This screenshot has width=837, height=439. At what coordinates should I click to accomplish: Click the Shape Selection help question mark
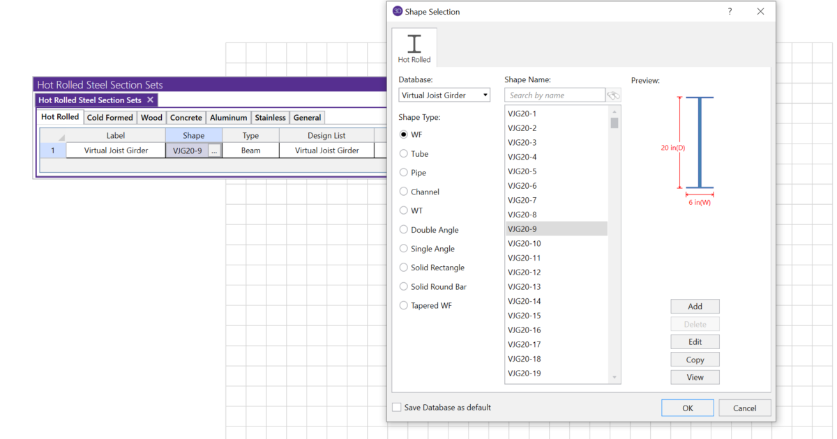pos(730,12)
